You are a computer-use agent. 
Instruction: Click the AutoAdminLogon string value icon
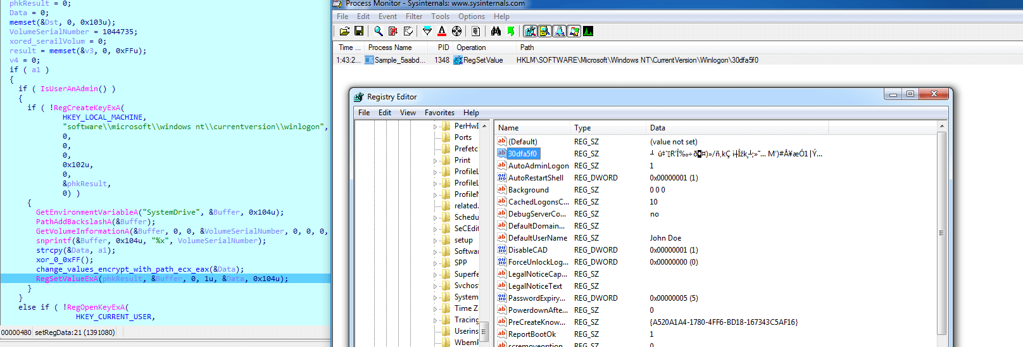pyautogui.click(x=502, y=165)
